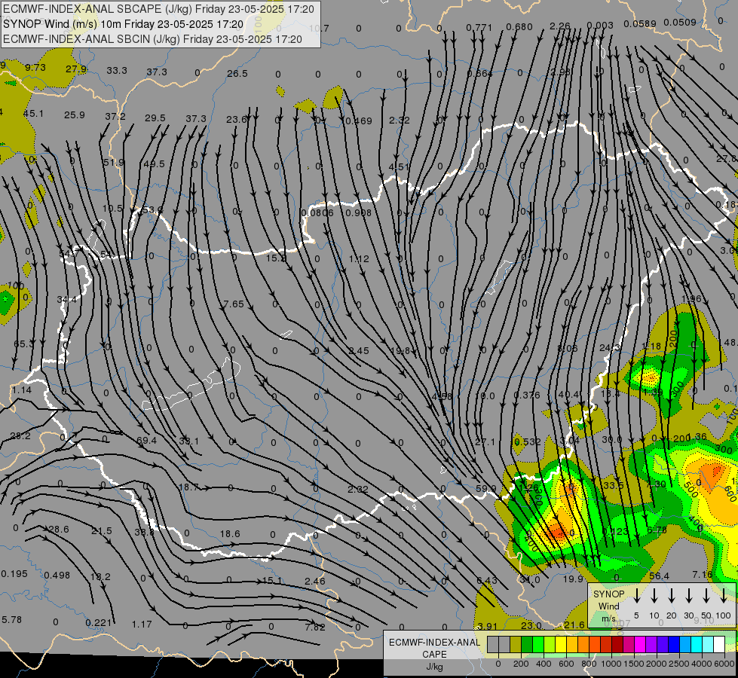Click the map value '69.4'
Image resolution: width=738 pixels, height=678 pixels.
coord(146,441)
